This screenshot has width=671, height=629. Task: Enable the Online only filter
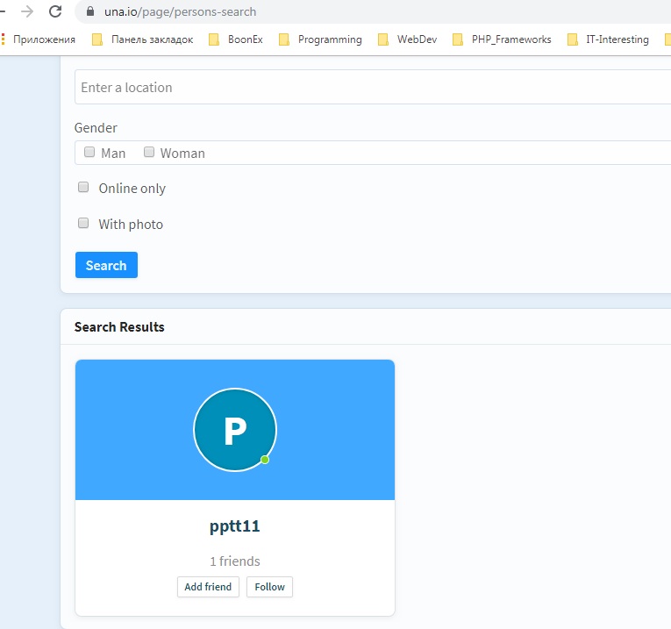pyautogui.click(x=84, y=187)
